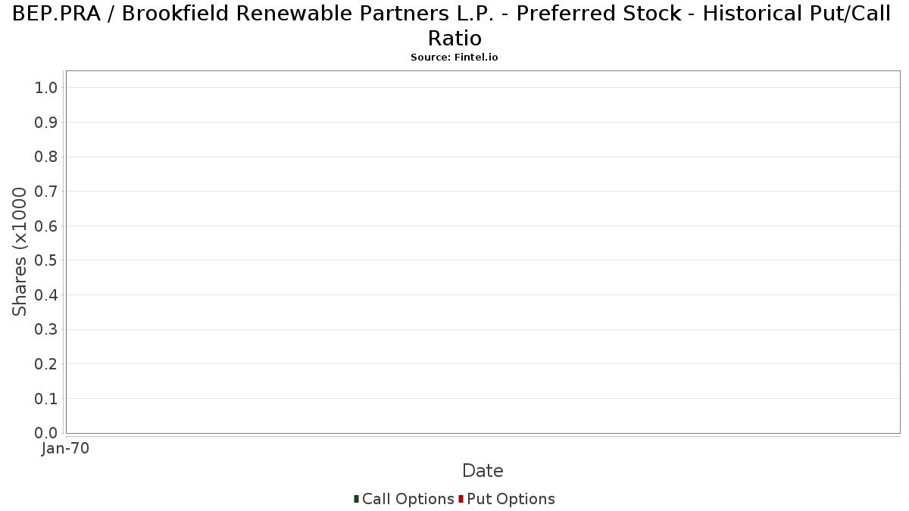This screenshot has width=909, height=511.
Task: Click the Shares (x1000 y-axis title
Action: 20,252
